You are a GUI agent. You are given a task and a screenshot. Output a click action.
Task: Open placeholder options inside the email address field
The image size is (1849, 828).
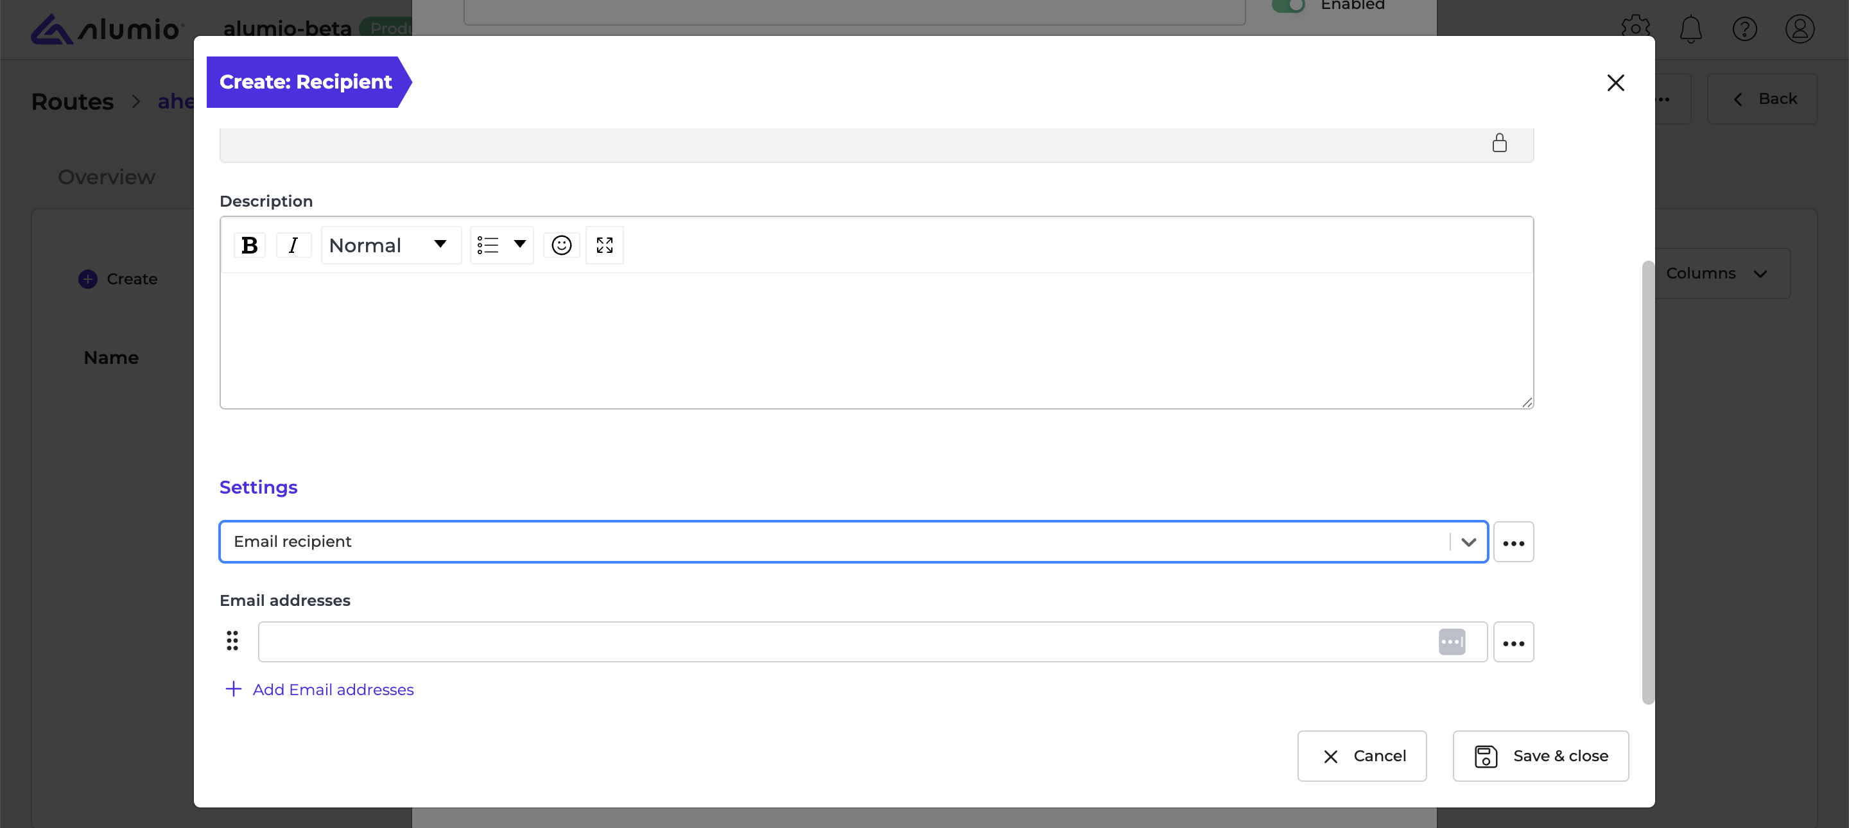coord(1452,642)
